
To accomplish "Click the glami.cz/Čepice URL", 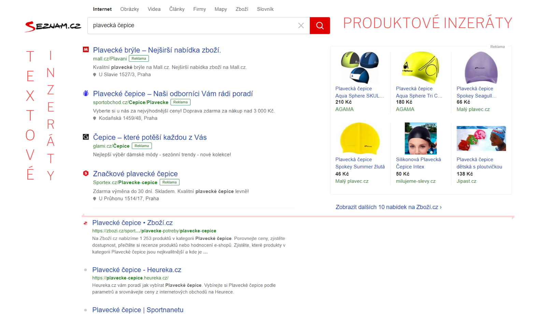I will pos(111,146).
